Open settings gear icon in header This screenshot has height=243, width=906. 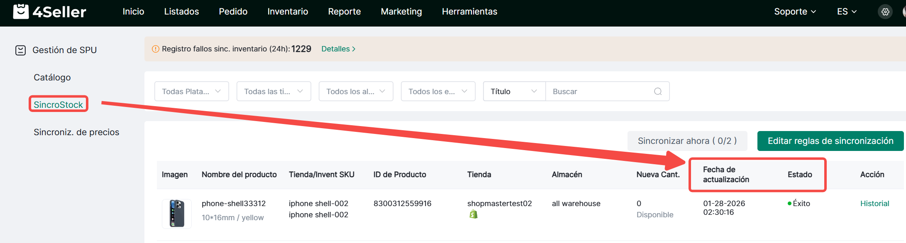click(885, 12)
